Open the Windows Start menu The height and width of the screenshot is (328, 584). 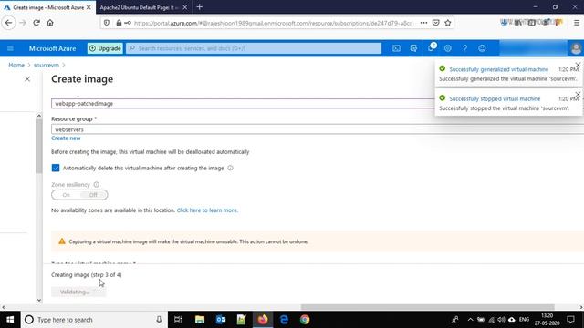(10, 320)
